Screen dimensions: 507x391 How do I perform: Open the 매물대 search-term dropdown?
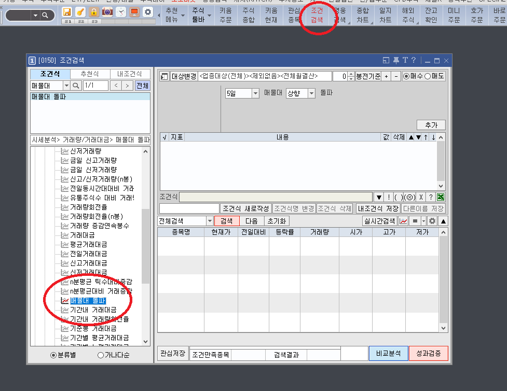click(66, 86)
